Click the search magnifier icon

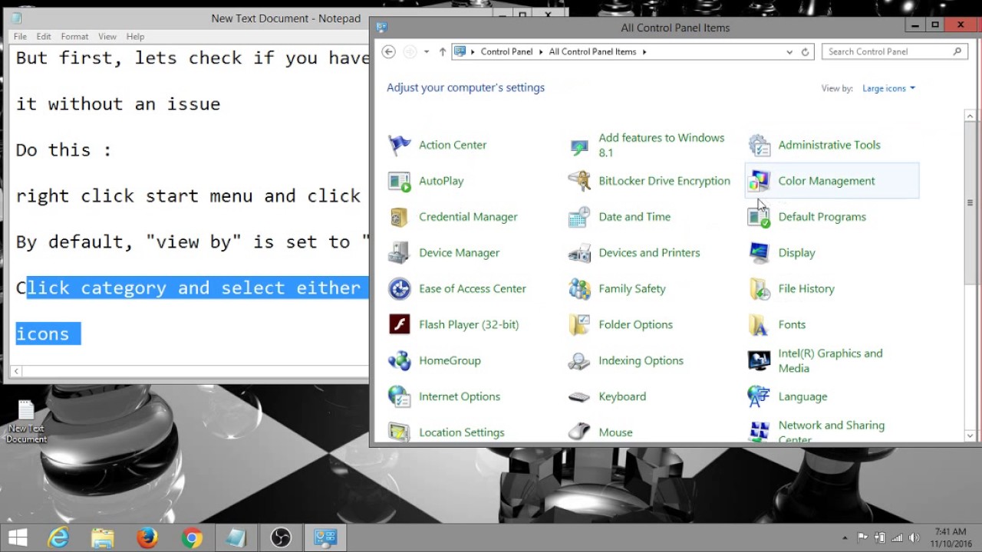coord(957,52)
